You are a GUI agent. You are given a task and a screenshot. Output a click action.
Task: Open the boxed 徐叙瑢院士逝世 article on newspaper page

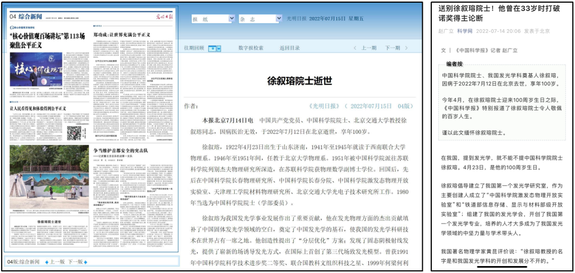(49, 233)
